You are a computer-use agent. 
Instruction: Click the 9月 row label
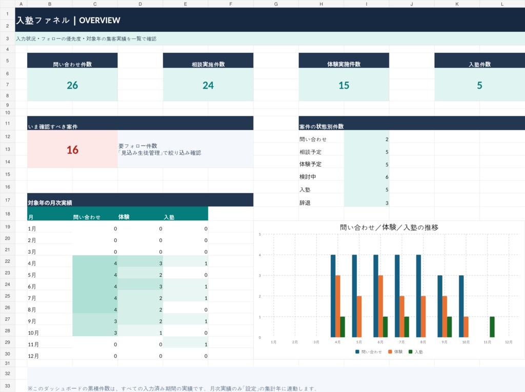click(32, 322)
